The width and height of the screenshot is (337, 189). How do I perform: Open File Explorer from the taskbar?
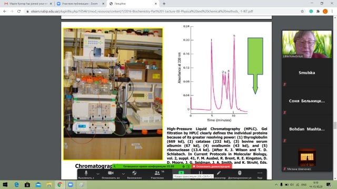(49, 184)
